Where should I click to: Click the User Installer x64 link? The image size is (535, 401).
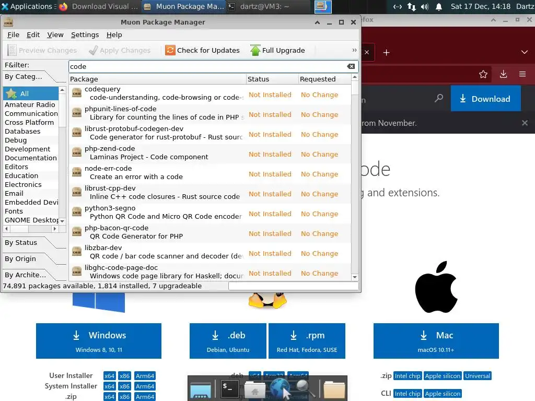[x=109, y=376]
